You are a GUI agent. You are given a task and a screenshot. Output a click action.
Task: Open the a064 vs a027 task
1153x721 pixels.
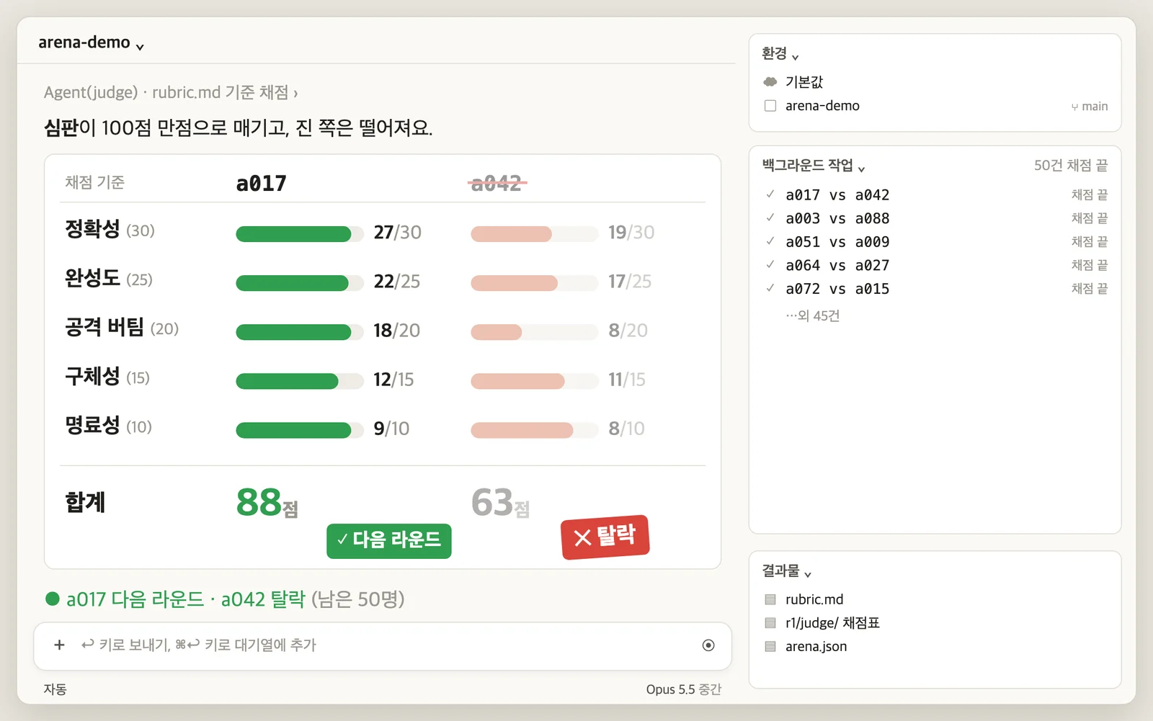935,265
